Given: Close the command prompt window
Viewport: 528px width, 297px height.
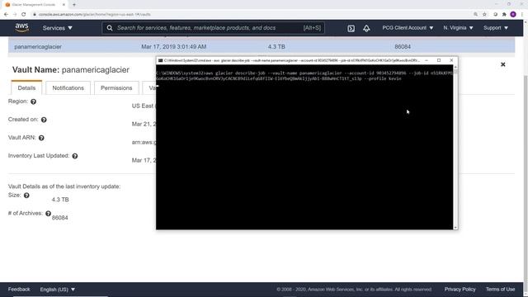Looking at the screenshot, I should tap(451, 60).
